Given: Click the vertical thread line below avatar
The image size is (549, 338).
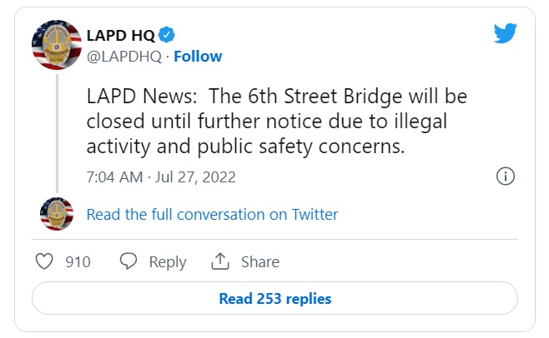Looking at the screenshot, I should click(x=56, y=133).
